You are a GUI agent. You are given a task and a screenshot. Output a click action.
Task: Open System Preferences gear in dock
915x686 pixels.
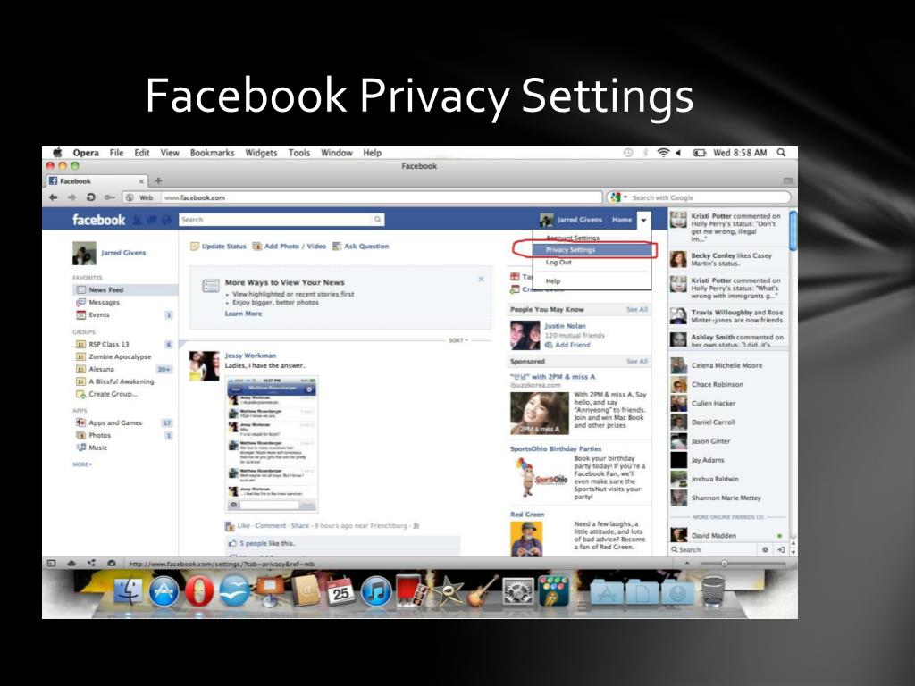(x=518, y=591)
